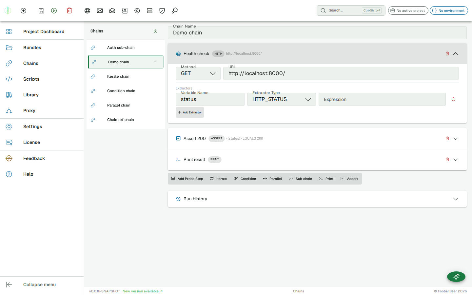Edit the Variable Name field
472x295 pixels.
tap(210, 99)
